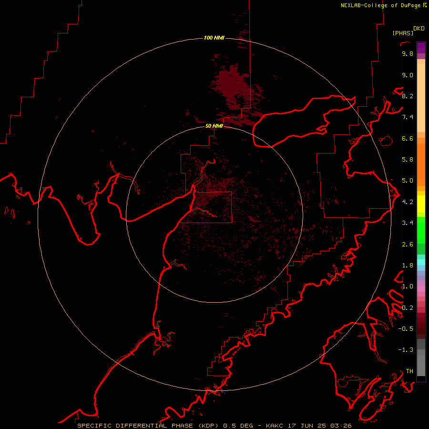Click the 6.6 legend value
Image resolution: width=429 pixels, height=429 pixels.
click(x=408, y=138)
